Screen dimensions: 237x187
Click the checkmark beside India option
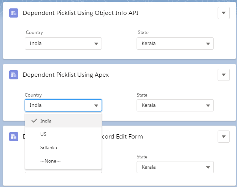tap(34, 121)
